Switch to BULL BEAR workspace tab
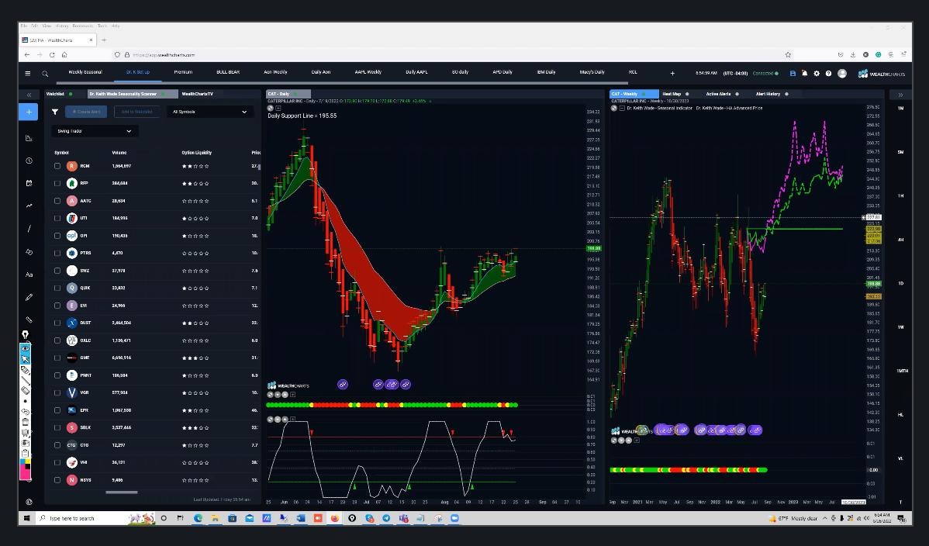 [x=228, y=72]
